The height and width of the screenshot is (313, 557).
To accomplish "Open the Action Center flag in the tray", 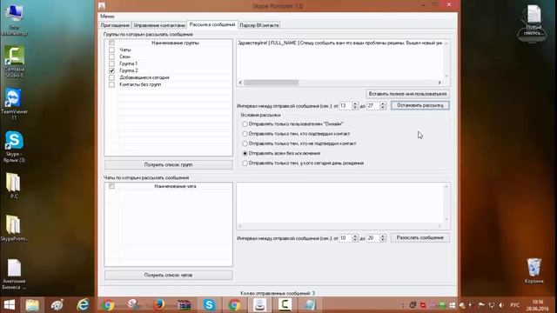I will (x=481, y=305).
